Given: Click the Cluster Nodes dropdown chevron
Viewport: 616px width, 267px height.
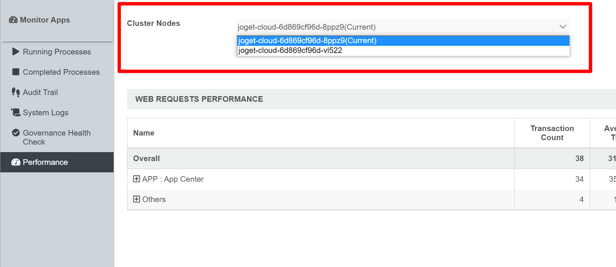Looking at the screenshot, I should coord(562,27).
